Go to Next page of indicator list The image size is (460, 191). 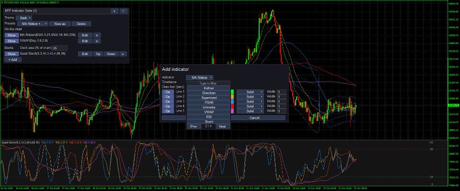[222, 126]
